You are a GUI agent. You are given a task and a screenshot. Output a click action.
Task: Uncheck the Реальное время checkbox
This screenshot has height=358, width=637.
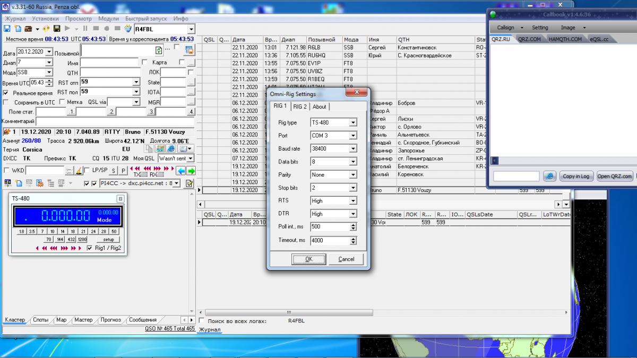(6, 93)
